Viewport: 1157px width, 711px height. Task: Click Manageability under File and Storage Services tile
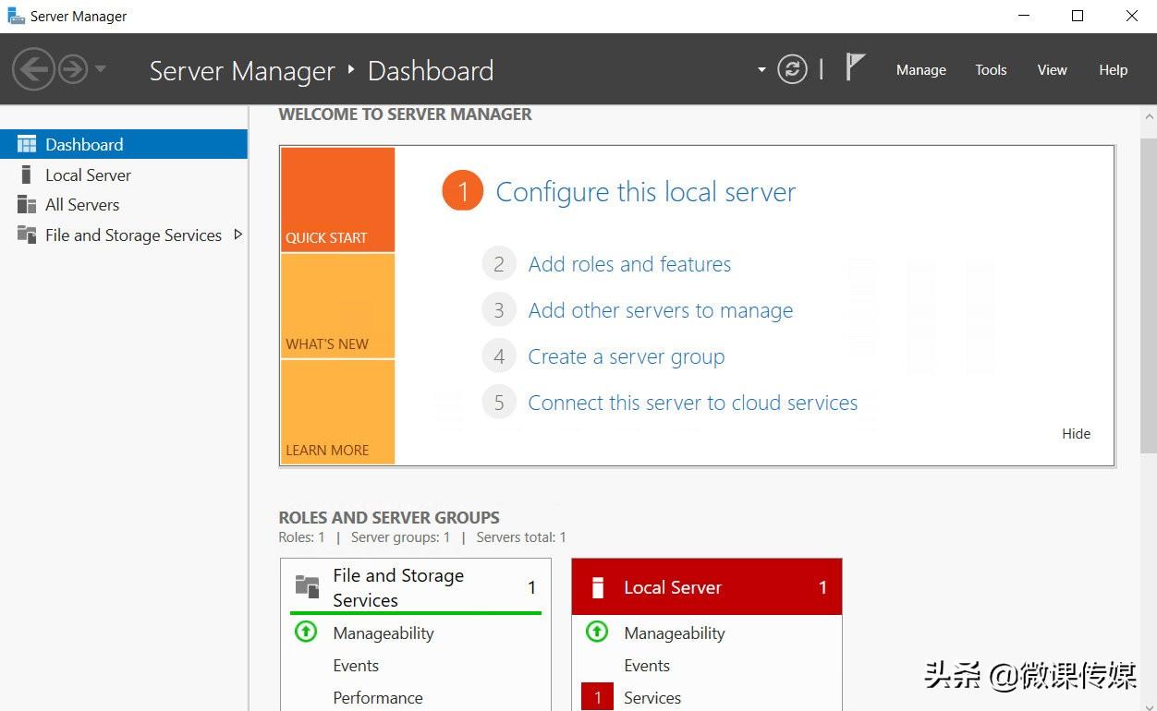384,633
